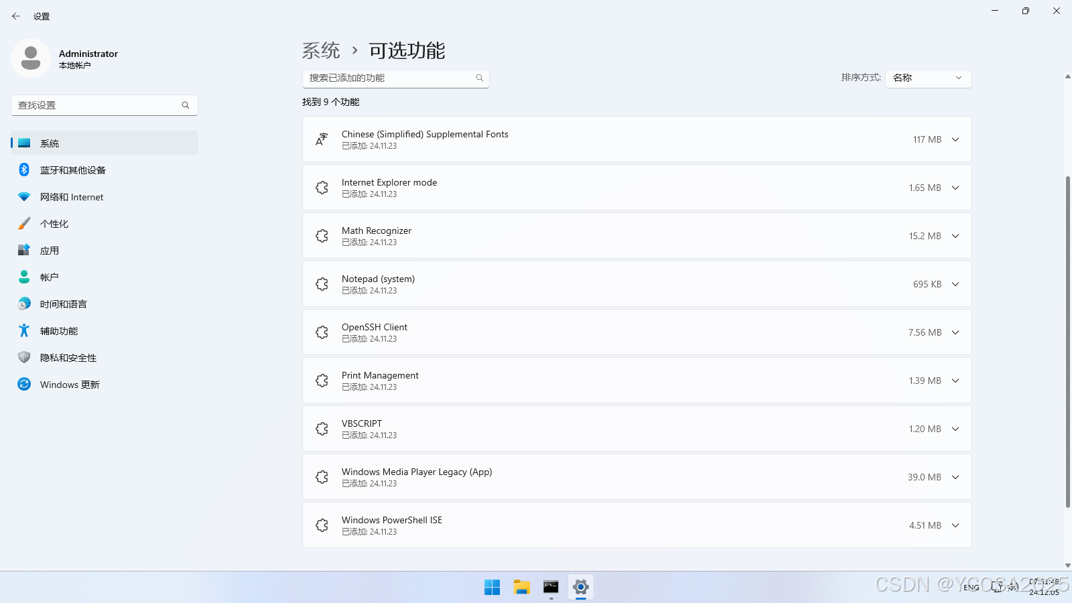This screenshot has width=1072, height=603.
Task: Click the gear icon of Math Recognizer
Action: coord(322,236)
